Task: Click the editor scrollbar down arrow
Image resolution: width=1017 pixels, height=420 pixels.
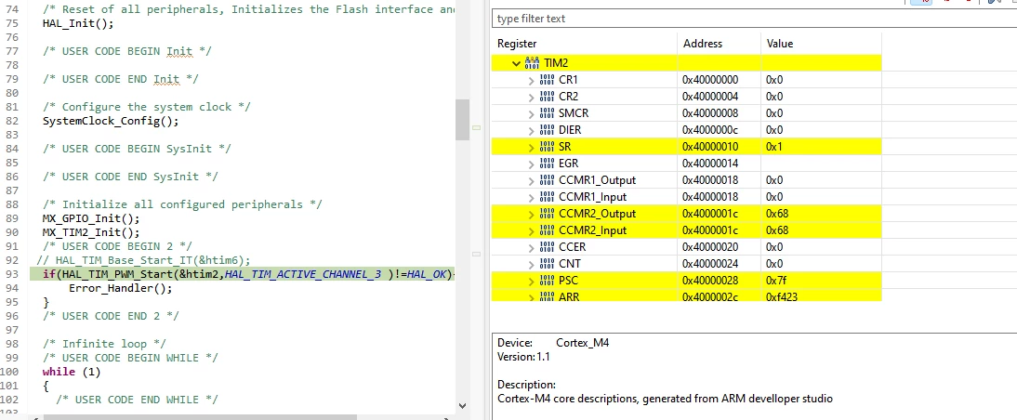Action: point(462,406)
